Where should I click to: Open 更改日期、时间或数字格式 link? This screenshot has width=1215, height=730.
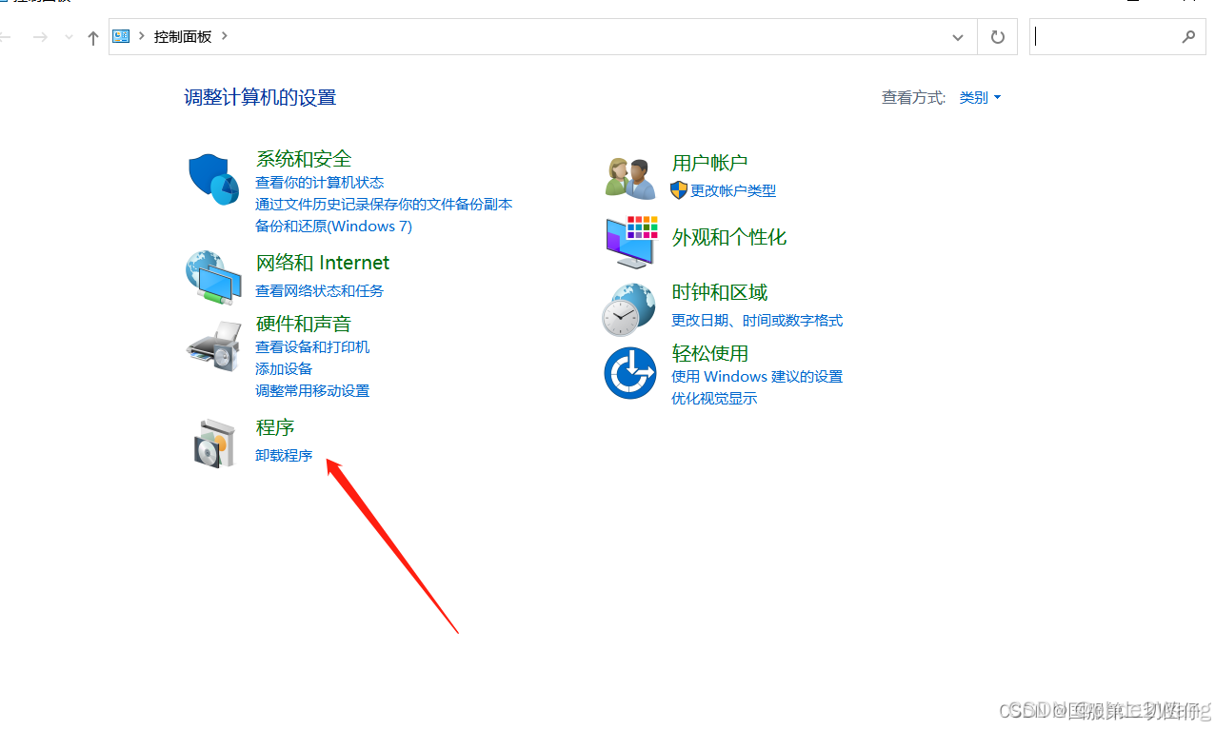(757, 320)
